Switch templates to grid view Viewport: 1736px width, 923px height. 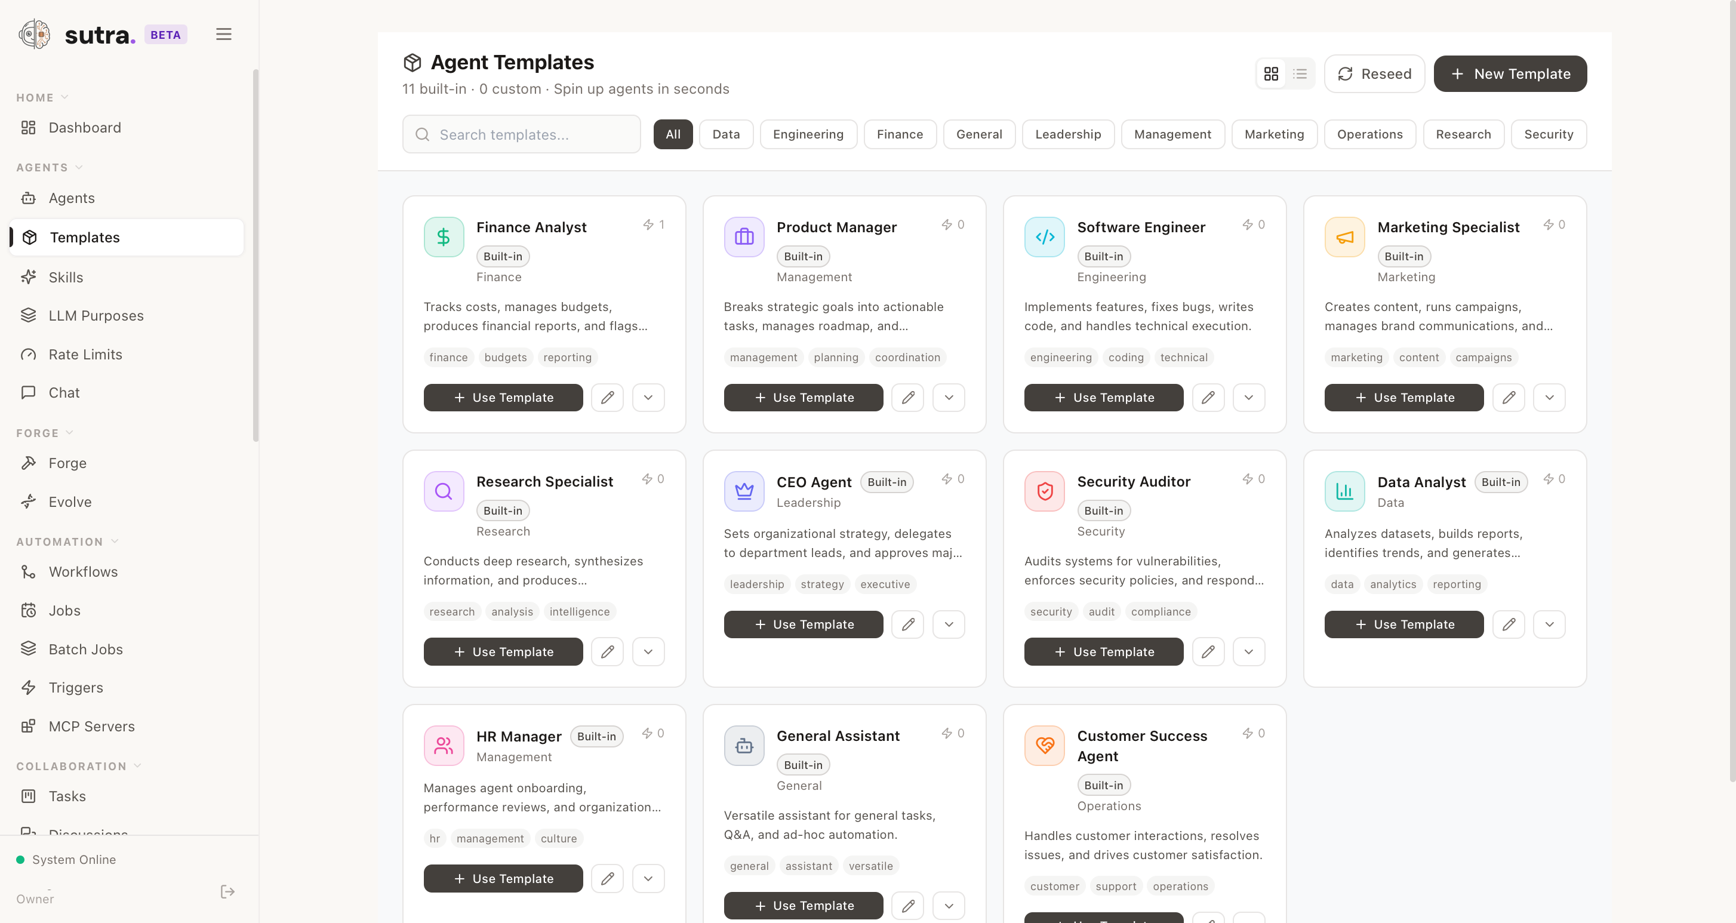[1271, 73]
